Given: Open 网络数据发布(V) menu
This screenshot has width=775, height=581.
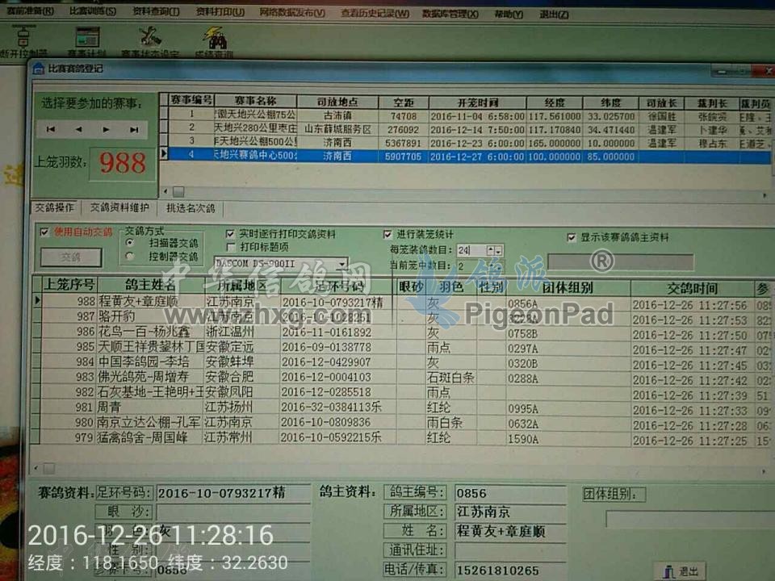Looking at the screenshot, I should [292, 12].
